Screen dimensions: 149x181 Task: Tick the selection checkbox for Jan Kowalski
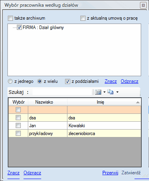click(18, 126)
